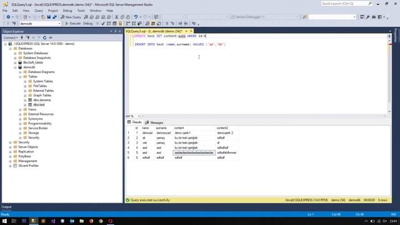Click the toolbox icon at toolbar right
Viewport: 400px width, 225px height.
[x=374, y=17]
